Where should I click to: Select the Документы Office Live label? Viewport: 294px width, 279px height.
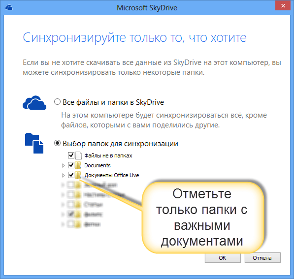click(112, 175)
